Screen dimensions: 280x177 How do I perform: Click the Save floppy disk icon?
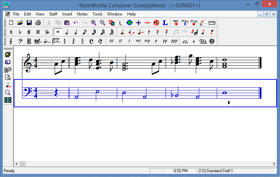point(29,23)
